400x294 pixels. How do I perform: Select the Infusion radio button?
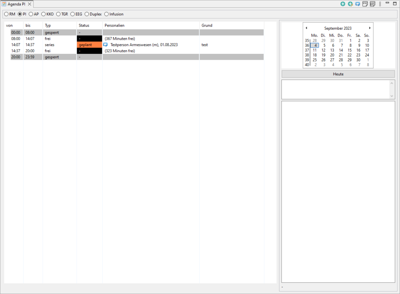(x=106, y=14)
